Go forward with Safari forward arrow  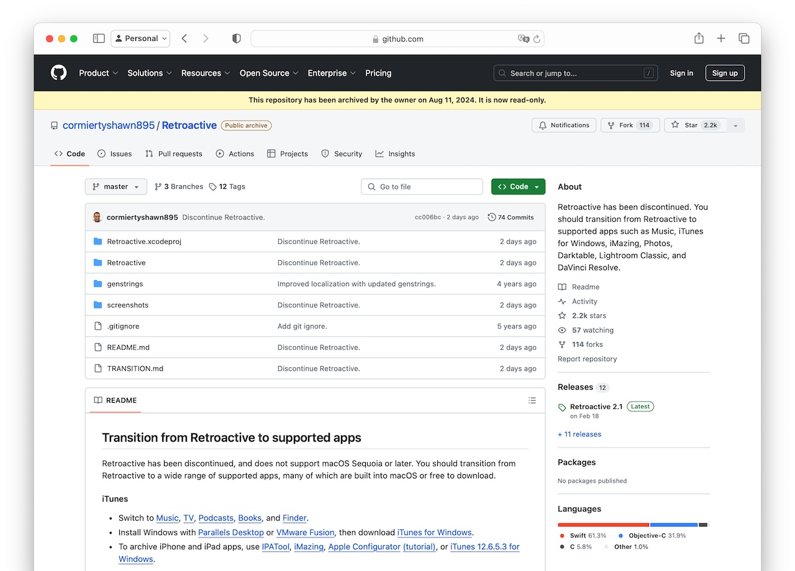pyautogui.click(x=206, y=39)
